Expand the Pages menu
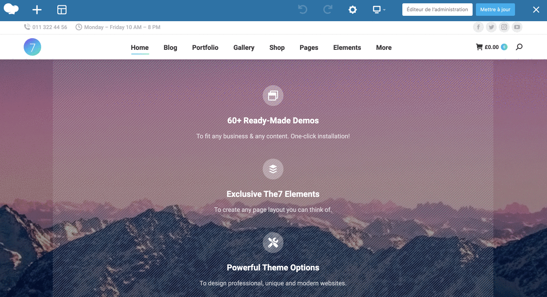The height and width of the screenshot is (297, 547). pyautogui.click(x=309, y=48)
